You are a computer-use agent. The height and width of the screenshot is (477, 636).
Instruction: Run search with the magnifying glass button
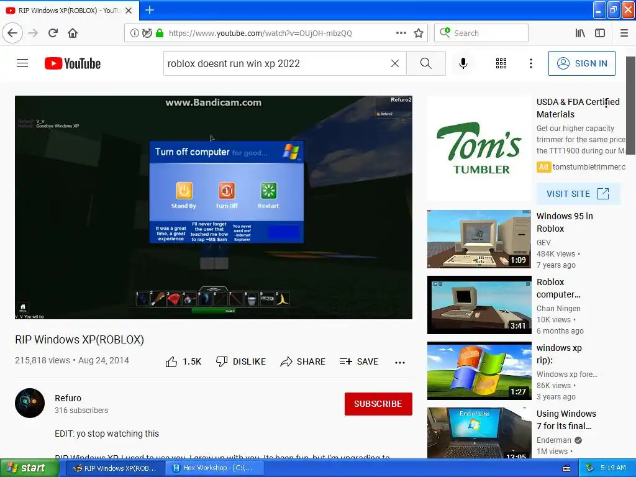[426, 63]
